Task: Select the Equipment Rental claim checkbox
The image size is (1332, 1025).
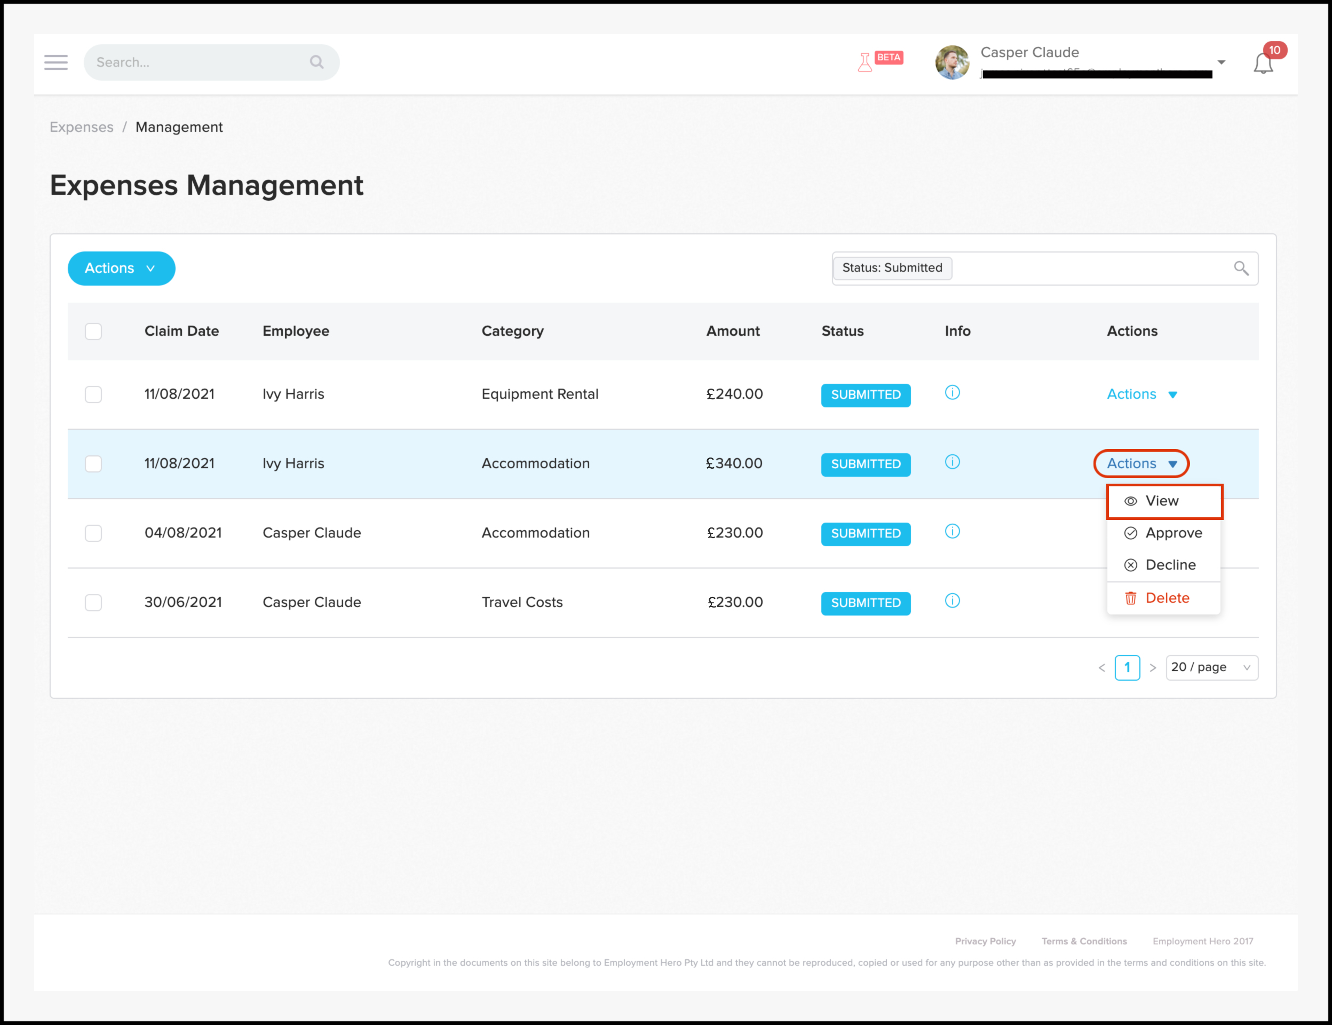Action: click(93, 394)
